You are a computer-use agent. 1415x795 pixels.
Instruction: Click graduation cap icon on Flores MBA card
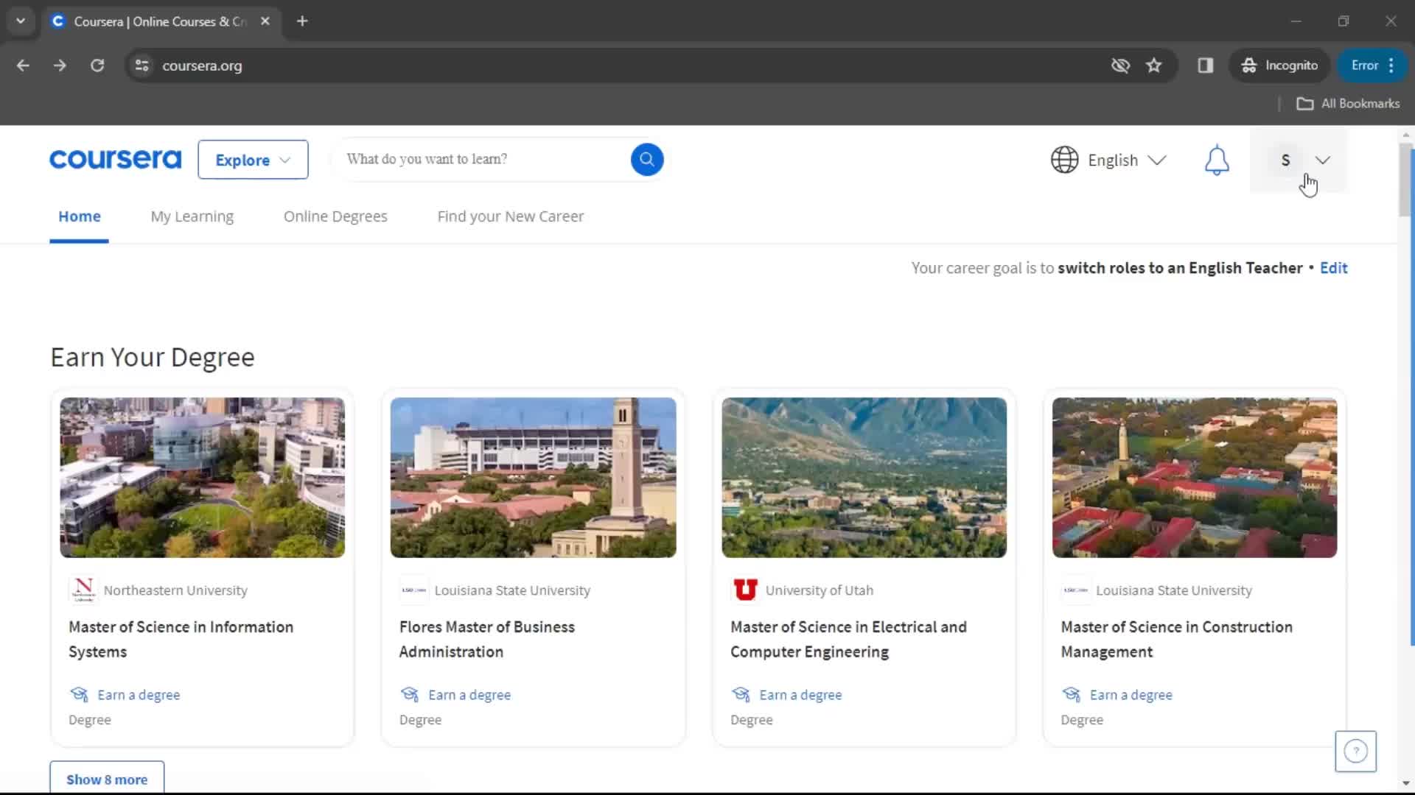[409, 694]
